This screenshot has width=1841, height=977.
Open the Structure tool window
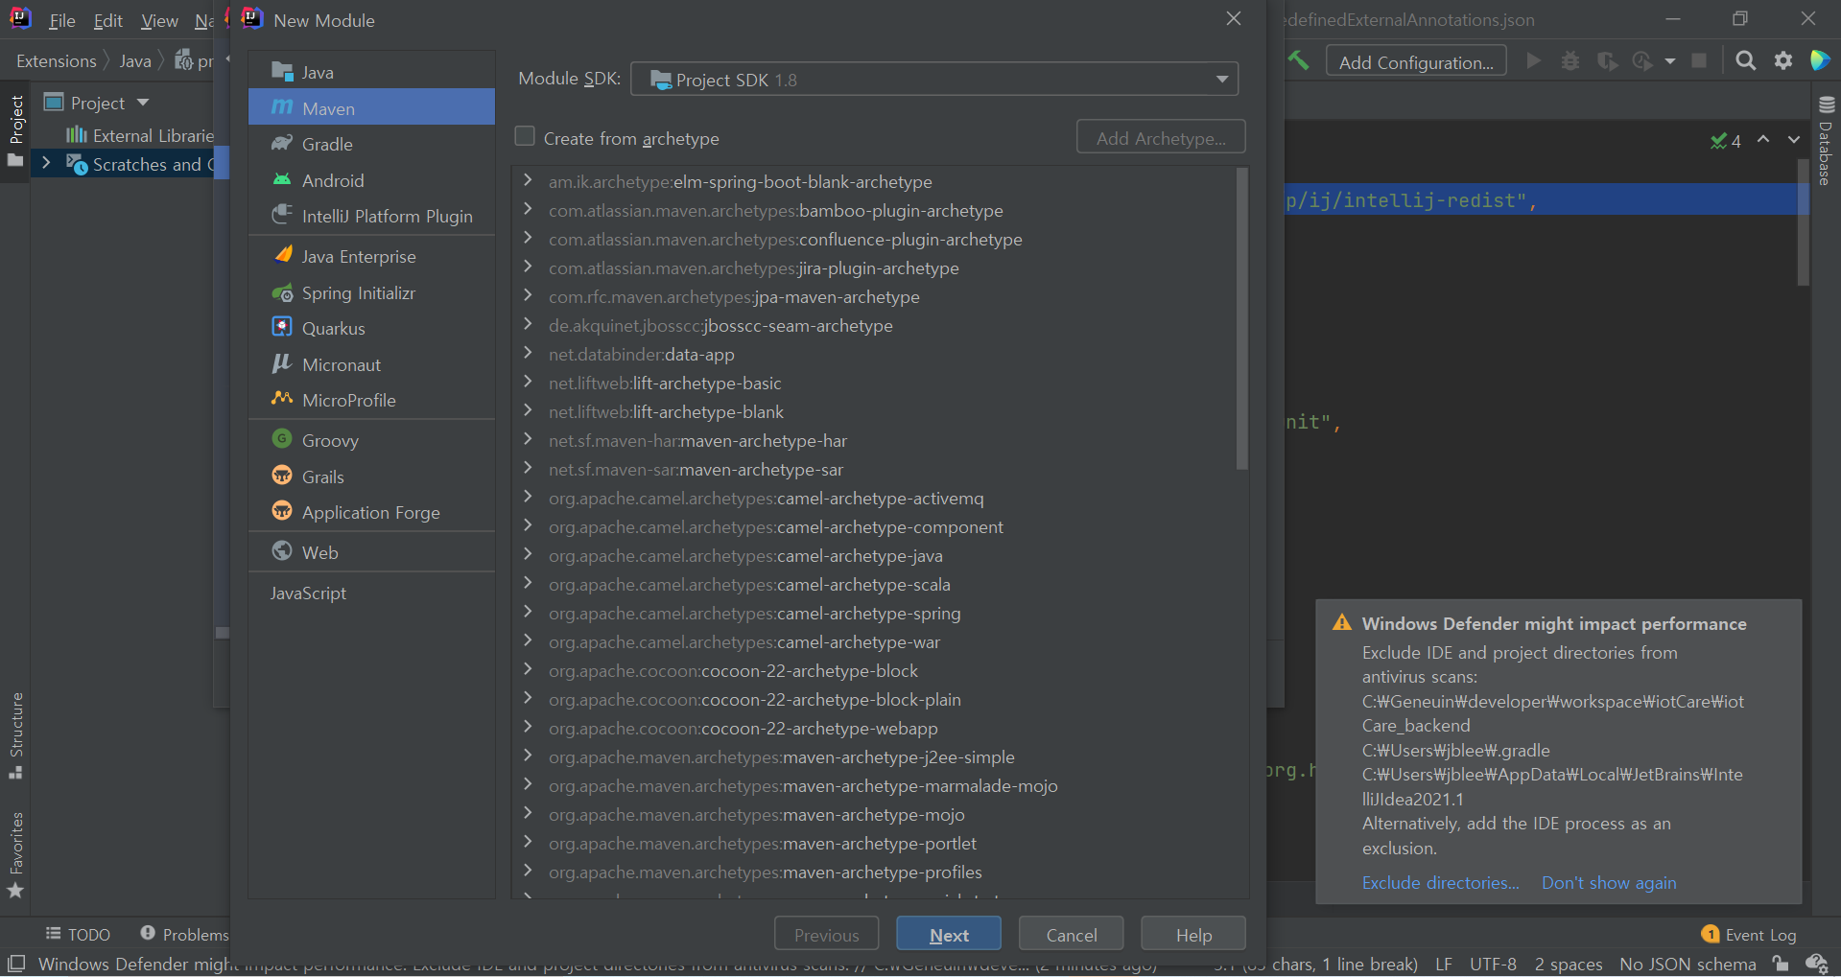click(x=16, y=735)
